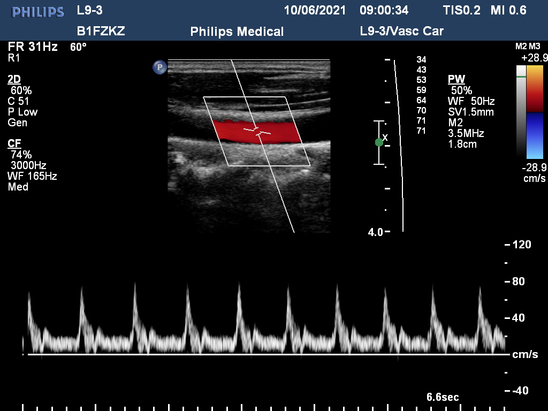Viewport: 548px width, 411px height.
Task: Click the 60° Doppler angle value
Action: (78, 47)
